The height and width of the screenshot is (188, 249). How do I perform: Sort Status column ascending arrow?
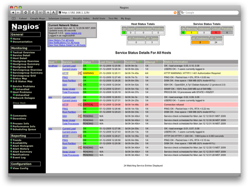pyautogui.click(x=93, y=62)
